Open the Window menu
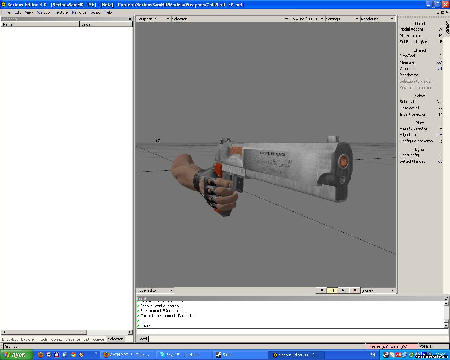This screenshot has width=450, height=360. pos(44,12)
